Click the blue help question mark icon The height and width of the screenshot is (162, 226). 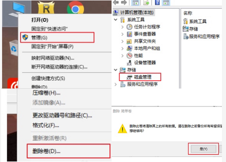[x=157, y=3]
